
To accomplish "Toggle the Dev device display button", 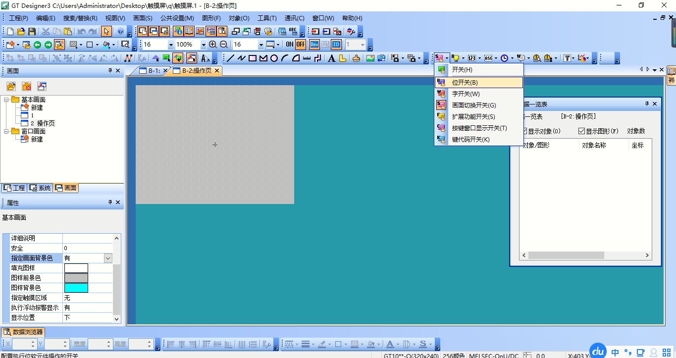I will 314,45.
